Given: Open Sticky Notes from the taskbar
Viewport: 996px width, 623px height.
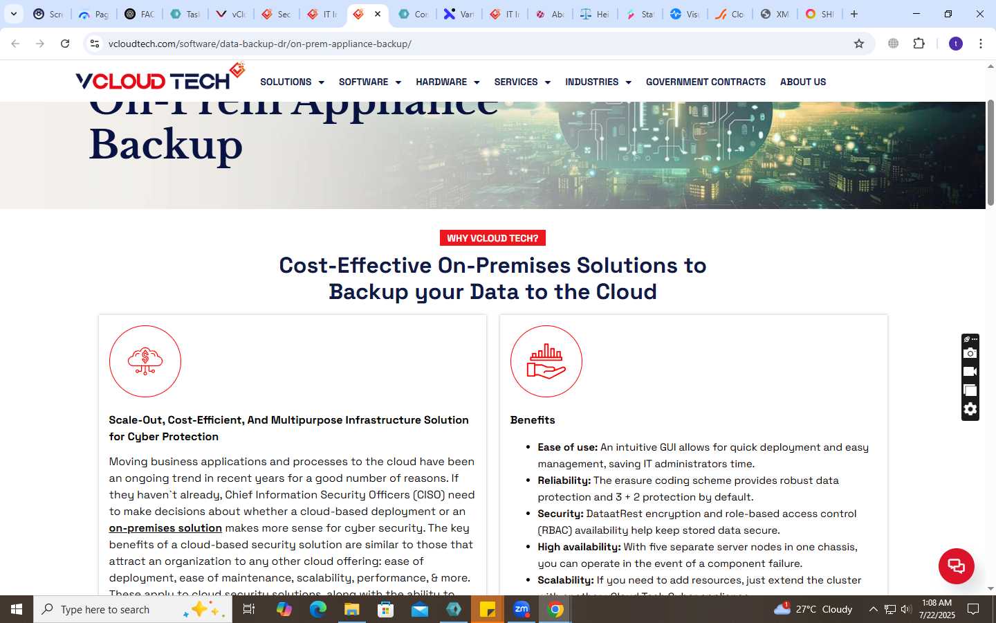Looking at the screenshot, I should pos(488,609).
